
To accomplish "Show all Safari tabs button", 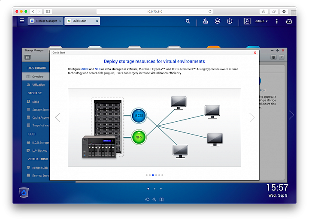I will coord(274,12).
